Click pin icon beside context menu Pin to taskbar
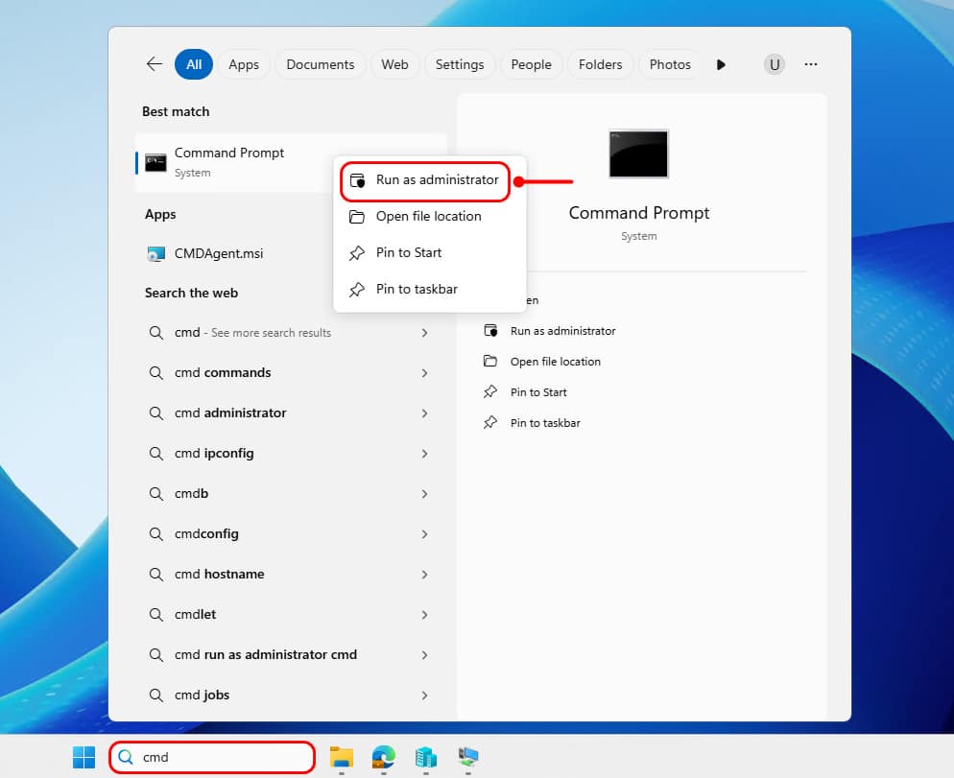Screen dimensions: 954x778 click(357, 290)
